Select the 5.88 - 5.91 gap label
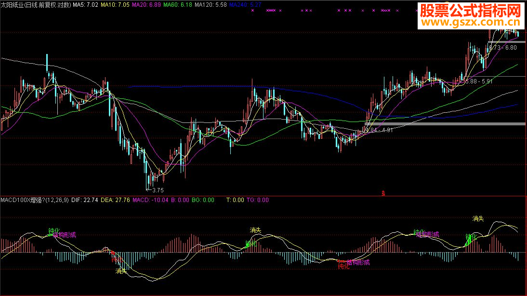The image size is (527, 296). [x=479, y=81]
